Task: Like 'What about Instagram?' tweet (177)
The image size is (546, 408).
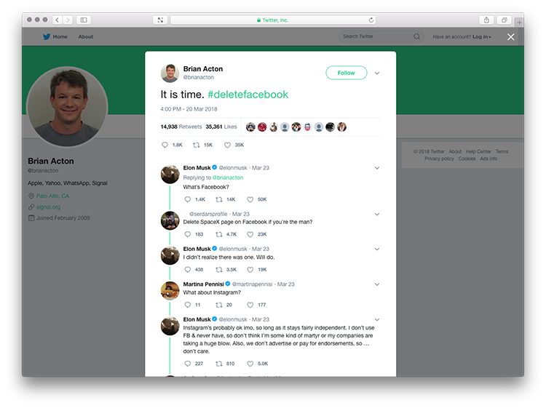Action: coord(256,305)
